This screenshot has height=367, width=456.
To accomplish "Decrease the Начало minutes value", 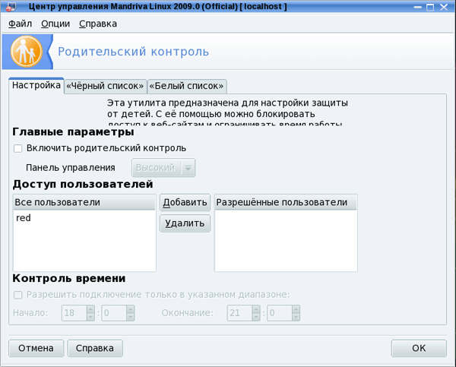I will pyautogui.click(x=130, y=317).
